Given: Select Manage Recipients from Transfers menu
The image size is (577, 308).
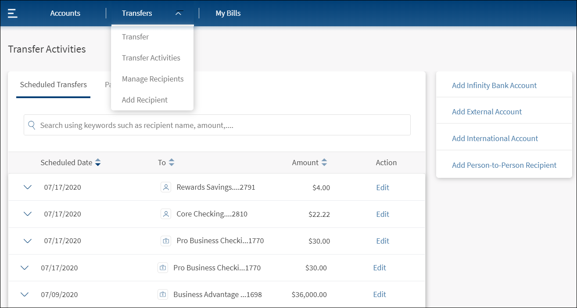Looking at the screenshot, I should coord(153,79).
